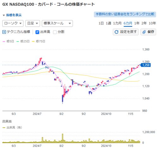Click the paperclip icon in 保存

coord(144,32)
